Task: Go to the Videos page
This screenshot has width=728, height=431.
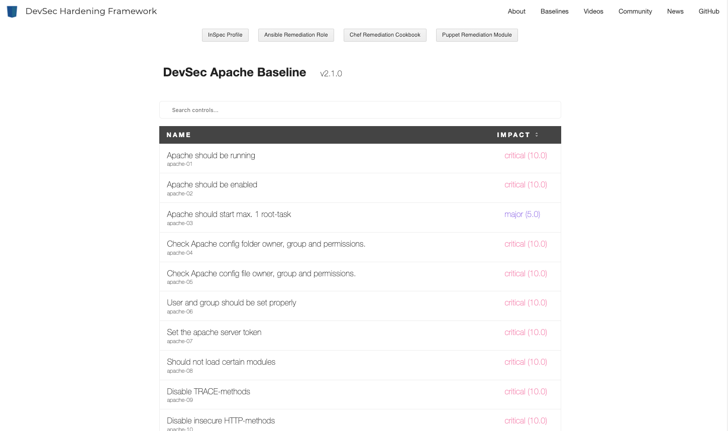Action: (593, 11)
